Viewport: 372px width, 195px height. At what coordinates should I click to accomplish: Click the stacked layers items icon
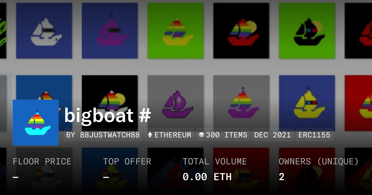201,135
